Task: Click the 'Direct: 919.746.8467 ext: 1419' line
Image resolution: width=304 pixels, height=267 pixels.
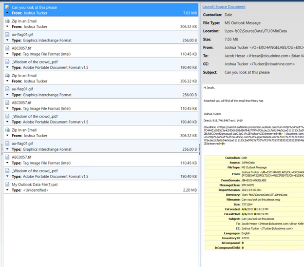Action: [x=223, y=121]
